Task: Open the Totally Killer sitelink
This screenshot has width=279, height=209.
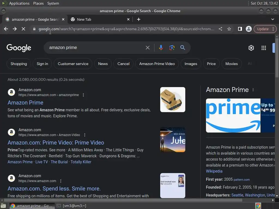Action: (x=81, y=162)
